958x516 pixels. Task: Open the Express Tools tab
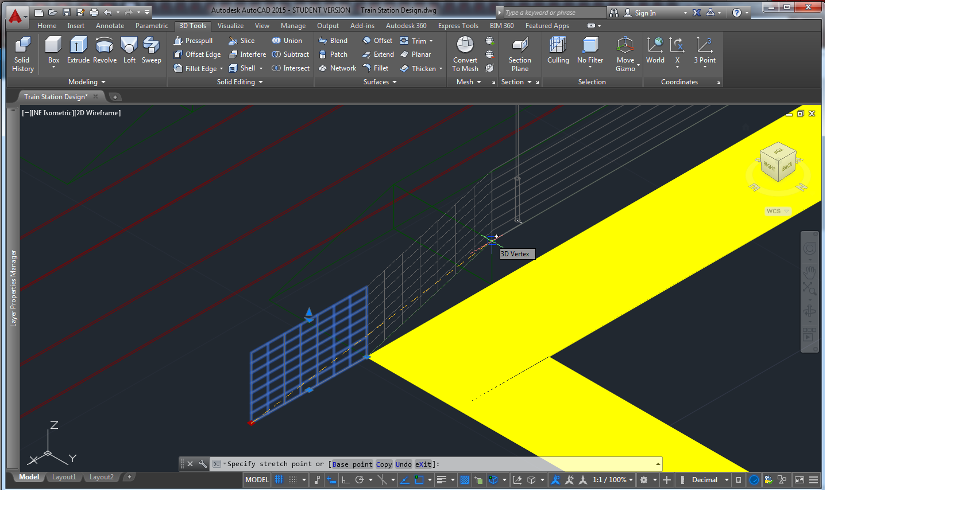pos(458,26)
